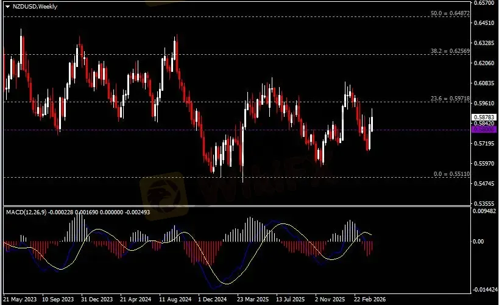This screenshot has height=305, width=499.
Task: Click the purple 0.58000 level price tag
Action: click(x=484, y=130)
